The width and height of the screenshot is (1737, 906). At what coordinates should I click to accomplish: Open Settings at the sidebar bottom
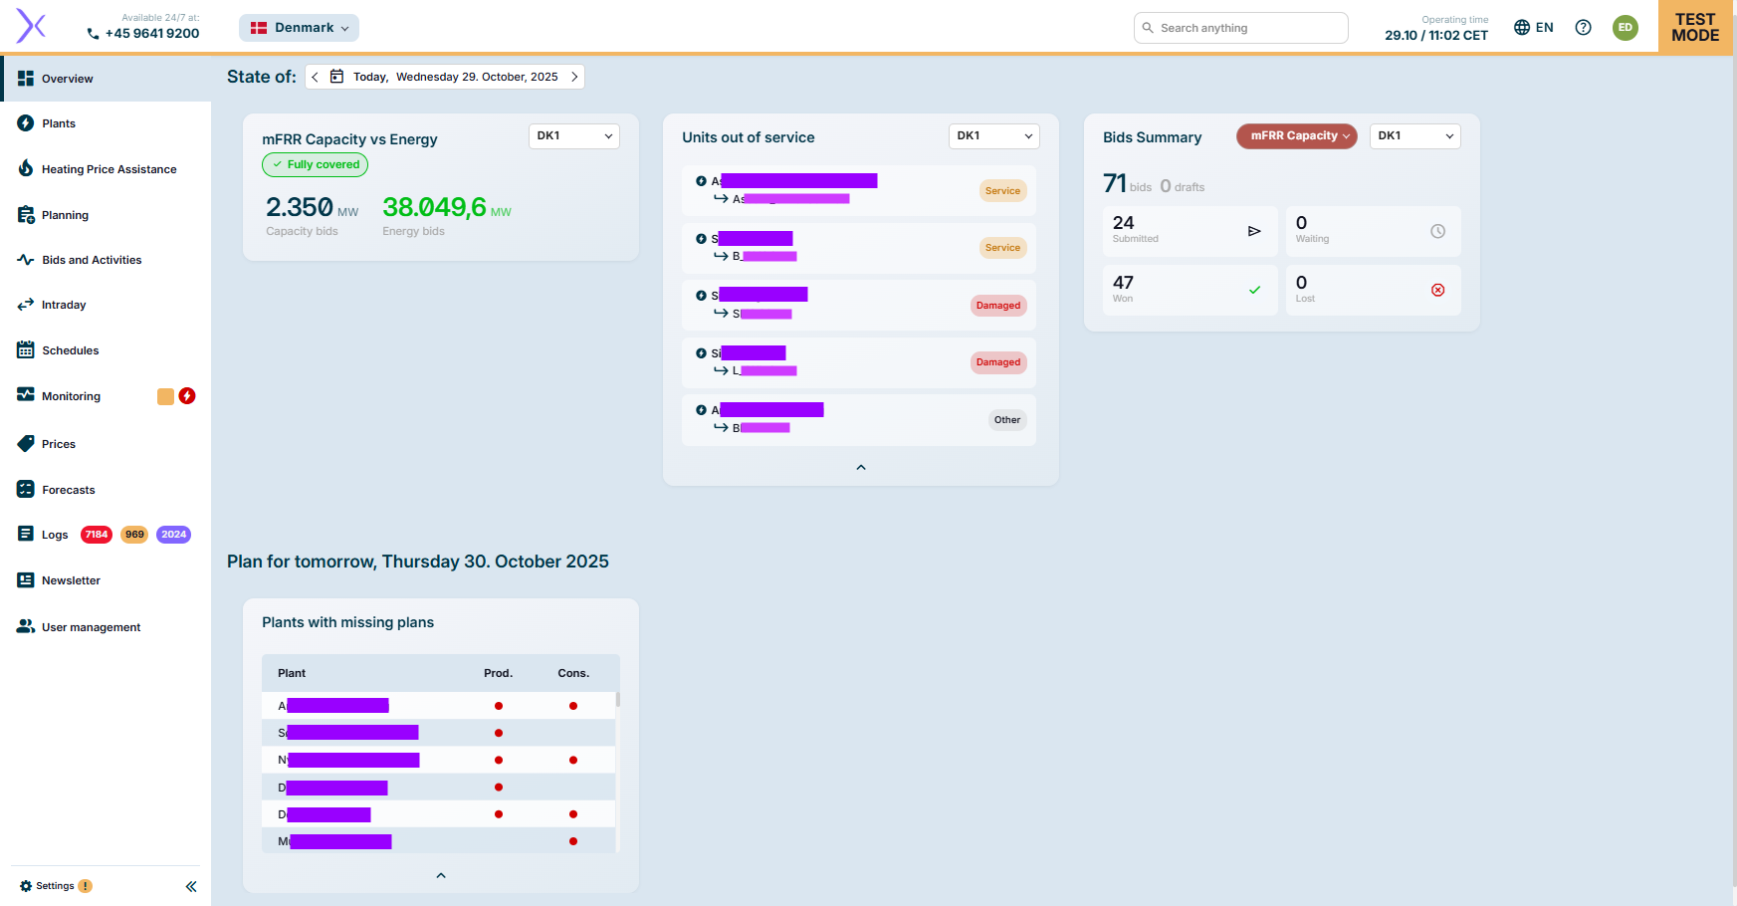55,886
